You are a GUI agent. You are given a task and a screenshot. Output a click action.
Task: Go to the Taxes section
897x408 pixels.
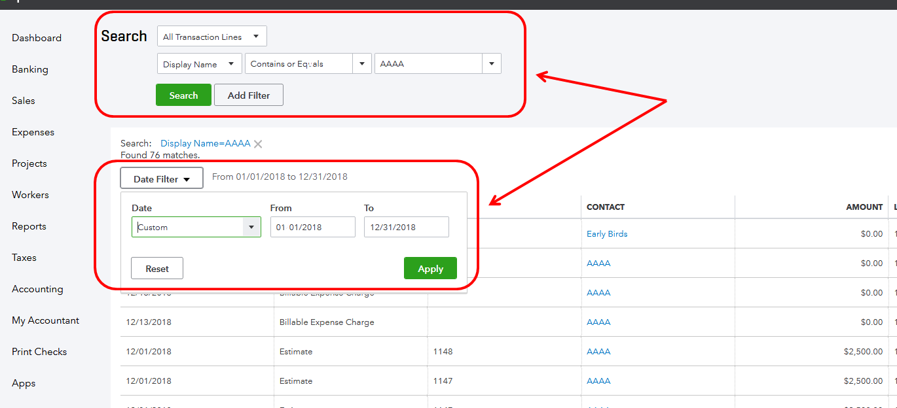click(24, 257)
